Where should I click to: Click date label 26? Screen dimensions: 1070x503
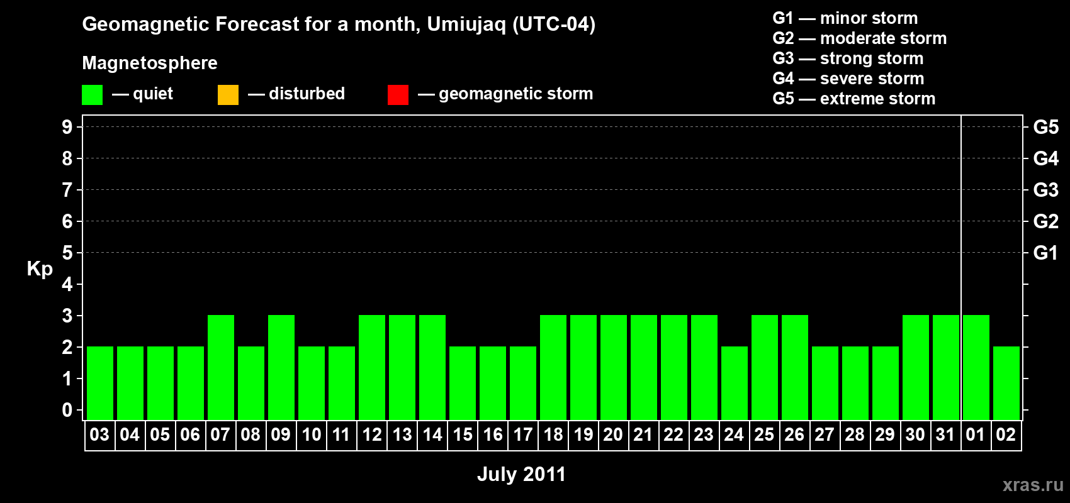pyautogui.click(x=794, y=434)
